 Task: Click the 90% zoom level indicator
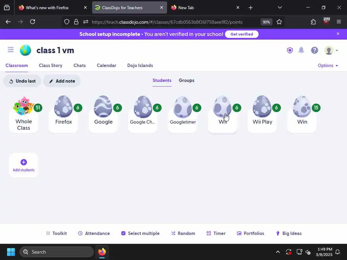click(x=266, y=22)
